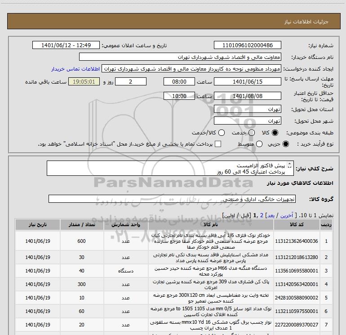346x335 pixels.
Task: Click the کد کالا column header
Action: coord(297,224)
